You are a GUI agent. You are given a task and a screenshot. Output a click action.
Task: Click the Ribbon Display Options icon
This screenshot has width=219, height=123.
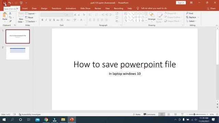tap(191, 3)
